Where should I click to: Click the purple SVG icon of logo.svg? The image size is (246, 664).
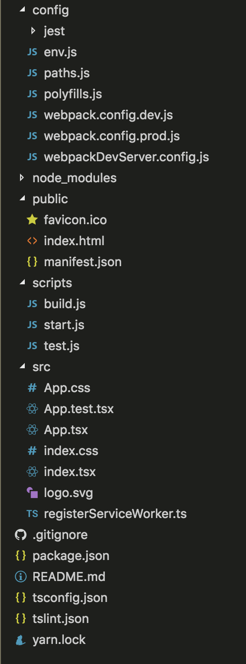[x=32, y=493]
